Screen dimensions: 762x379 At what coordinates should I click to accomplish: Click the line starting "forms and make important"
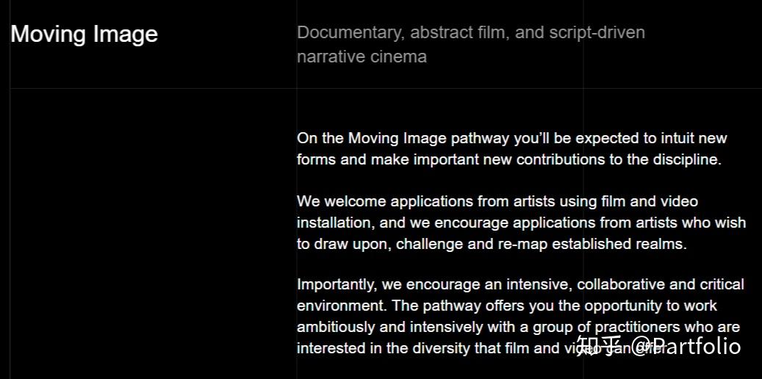[508, 159]
